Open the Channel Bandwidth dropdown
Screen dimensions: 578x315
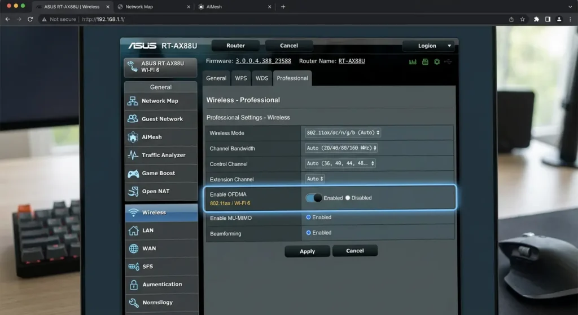point(341,148)
